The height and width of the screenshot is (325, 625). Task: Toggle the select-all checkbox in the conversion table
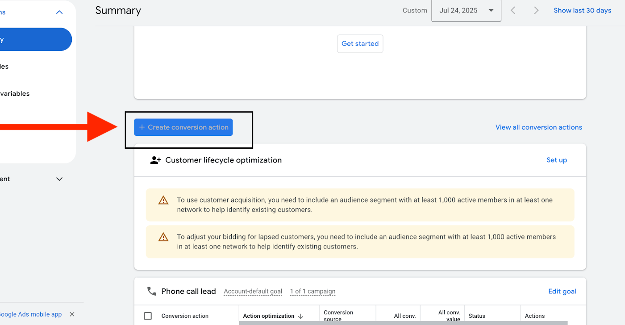pos(148,316)
